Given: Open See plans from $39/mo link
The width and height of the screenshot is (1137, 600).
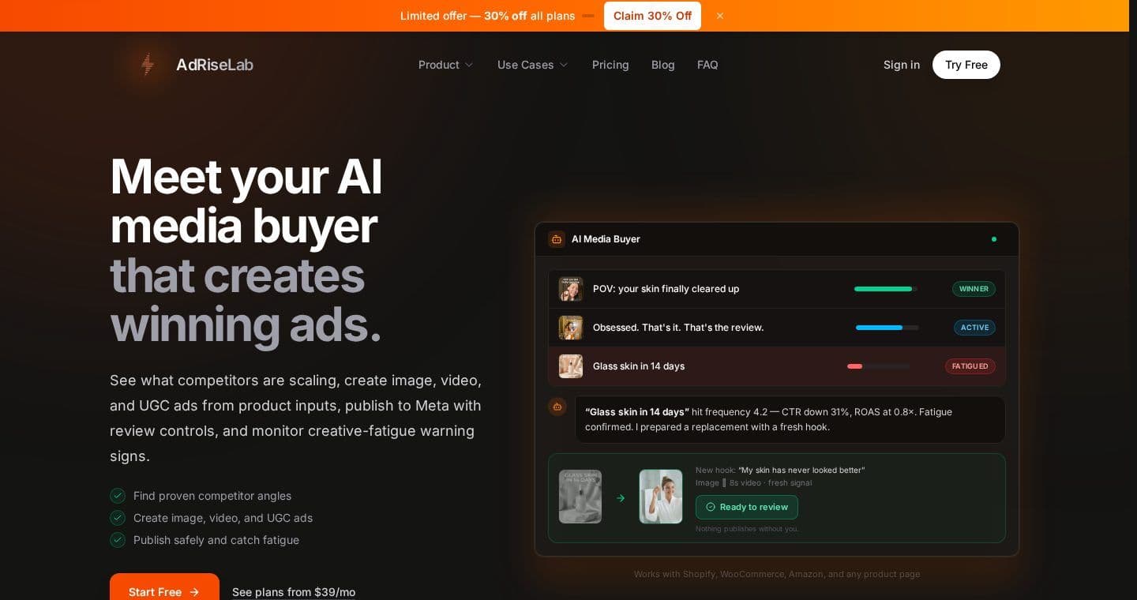Looking at the screenshot, I should click(294, 592).
